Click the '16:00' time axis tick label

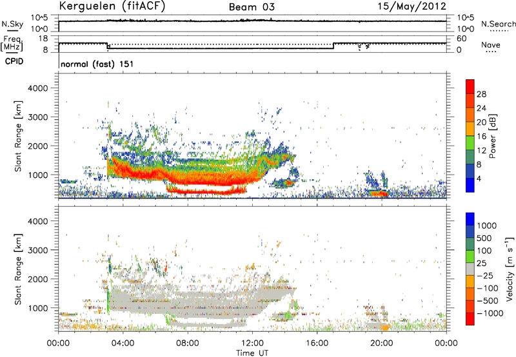point(317,343)
